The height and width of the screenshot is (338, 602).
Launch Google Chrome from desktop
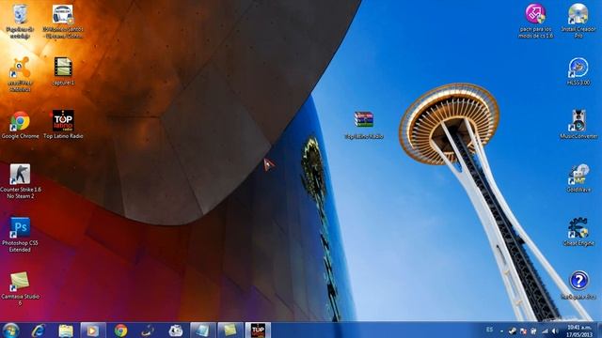[20, 125]
